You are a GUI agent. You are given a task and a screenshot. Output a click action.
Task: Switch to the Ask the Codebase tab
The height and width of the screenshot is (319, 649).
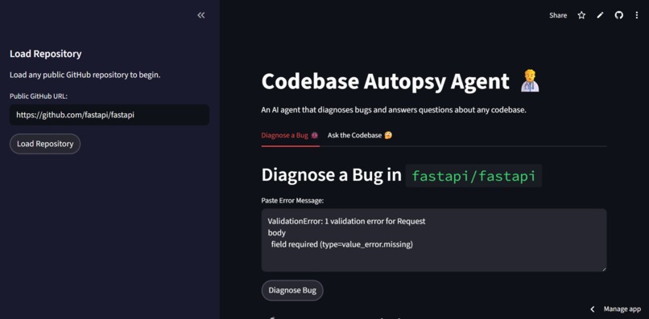(360, 135)
